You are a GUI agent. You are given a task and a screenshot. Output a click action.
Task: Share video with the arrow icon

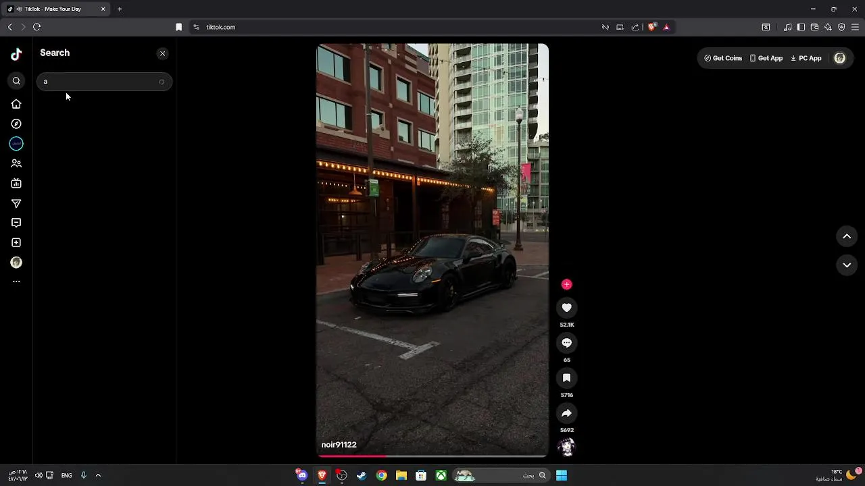click(567, 413)
